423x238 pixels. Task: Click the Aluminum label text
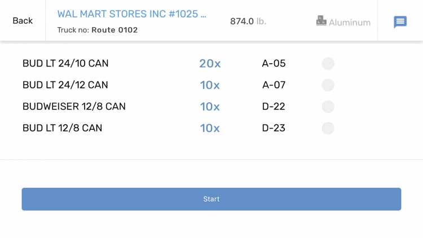click(x=350, y=23)
